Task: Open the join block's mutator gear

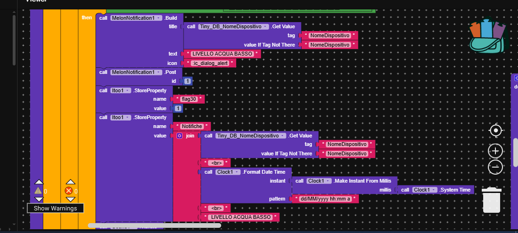Action: (x=179, y=136)
